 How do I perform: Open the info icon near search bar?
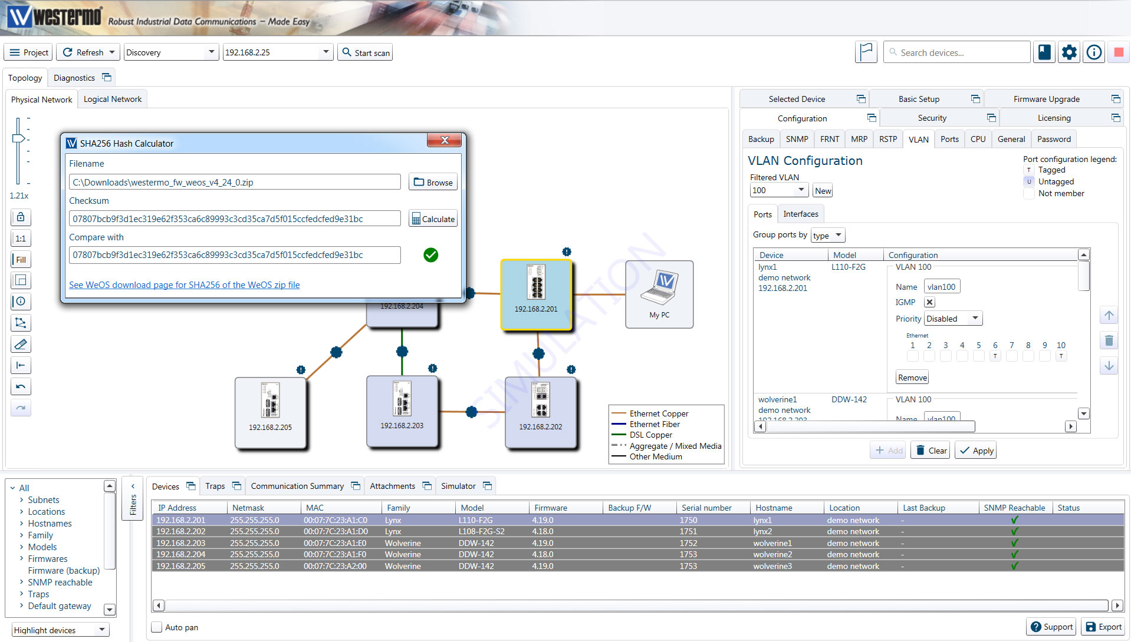click(x=1094, y=52)
